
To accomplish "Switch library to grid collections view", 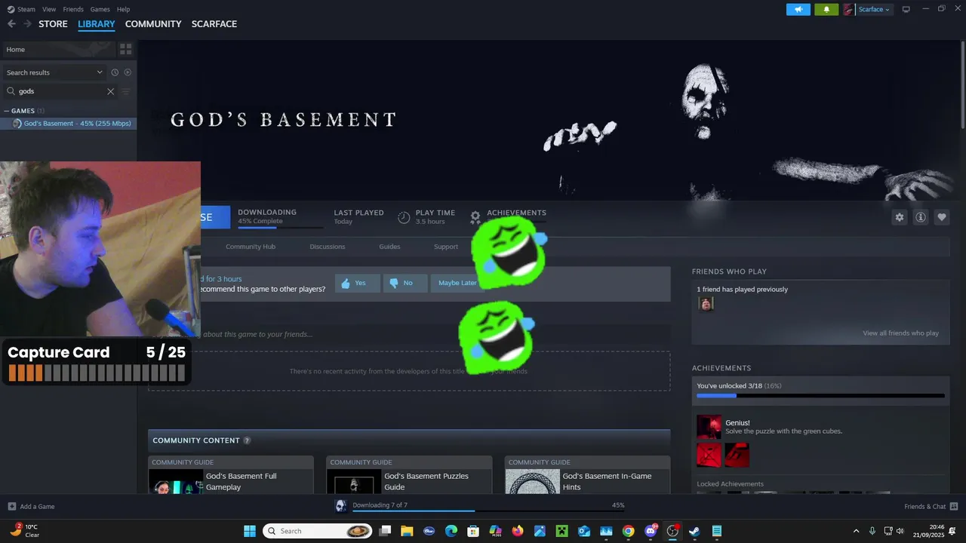I will 125,49.
